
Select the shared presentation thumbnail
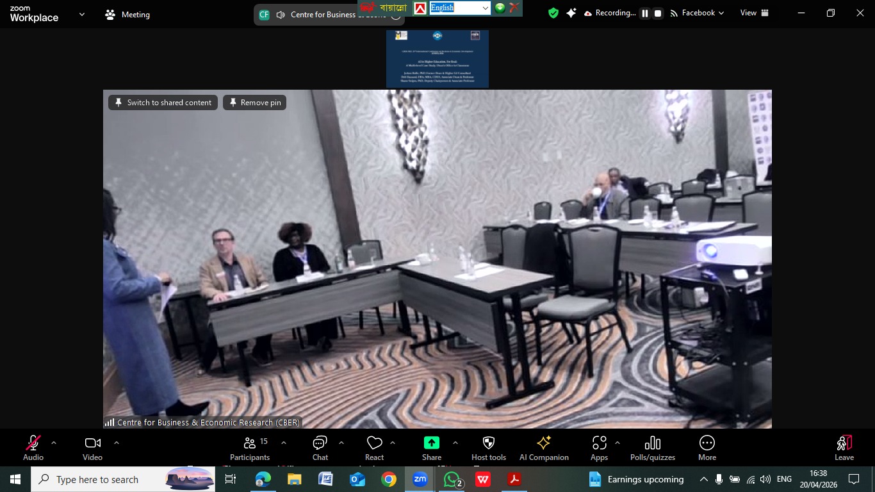(x=437, y=58)
